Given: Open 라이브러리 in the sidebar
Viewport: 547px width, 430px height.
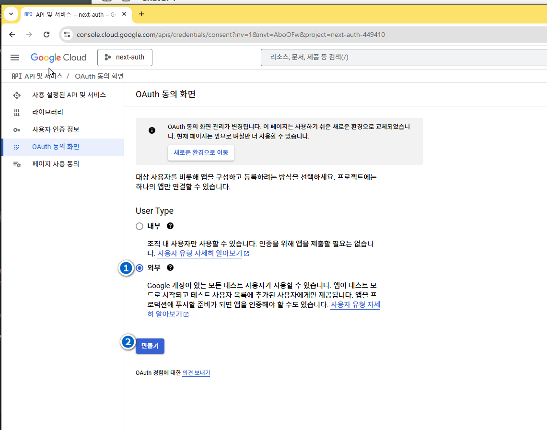Looking at the screenshot, I should [47, 112].
